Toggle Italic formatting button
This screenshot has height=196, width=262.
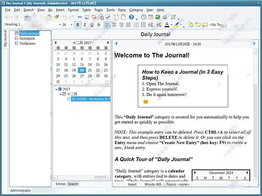(85, 25)
